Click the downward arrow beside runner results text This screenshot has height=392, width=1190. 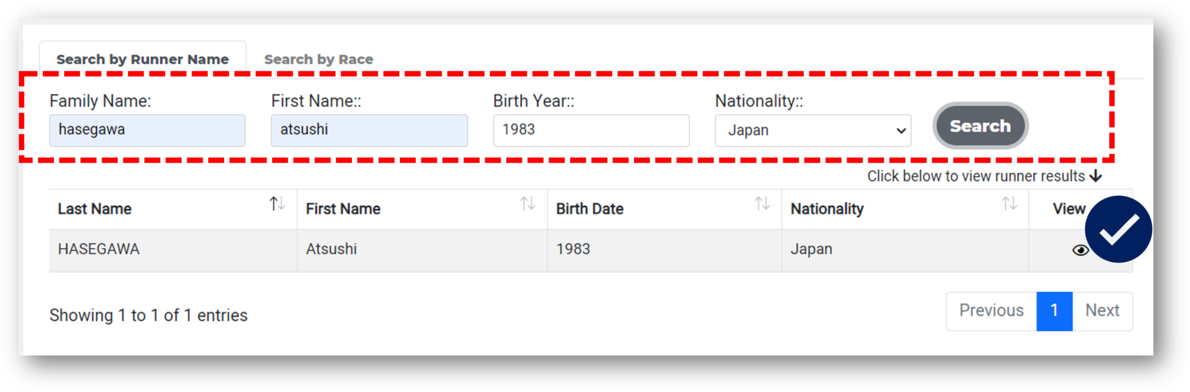[1096, 176]
